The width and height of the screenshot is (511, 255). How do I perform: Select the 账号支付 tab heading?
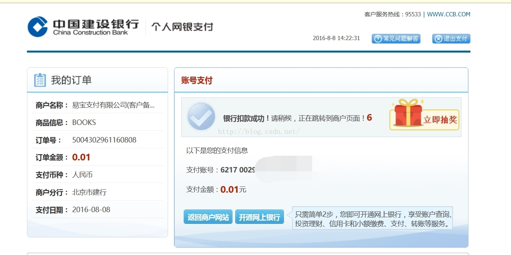(x=197, y=81)
